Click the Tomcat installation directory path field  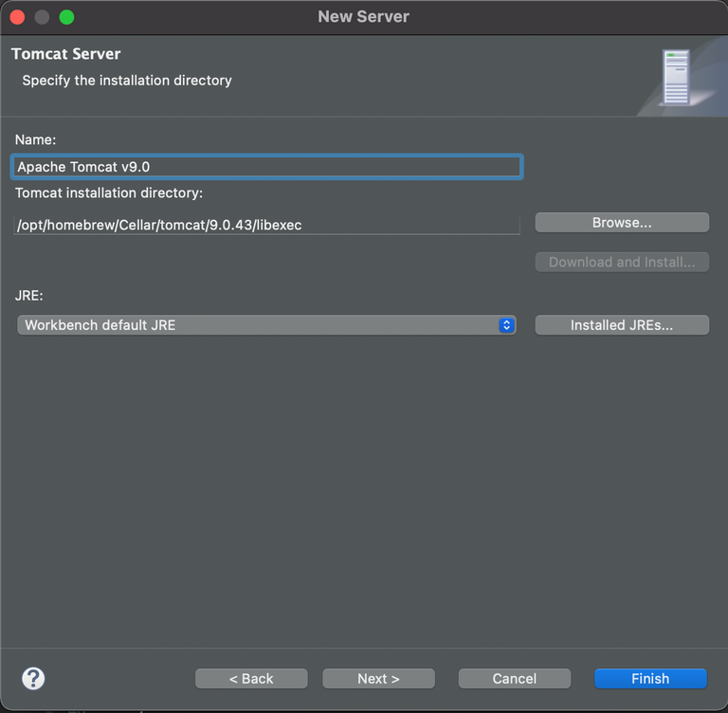click(267, 225)
